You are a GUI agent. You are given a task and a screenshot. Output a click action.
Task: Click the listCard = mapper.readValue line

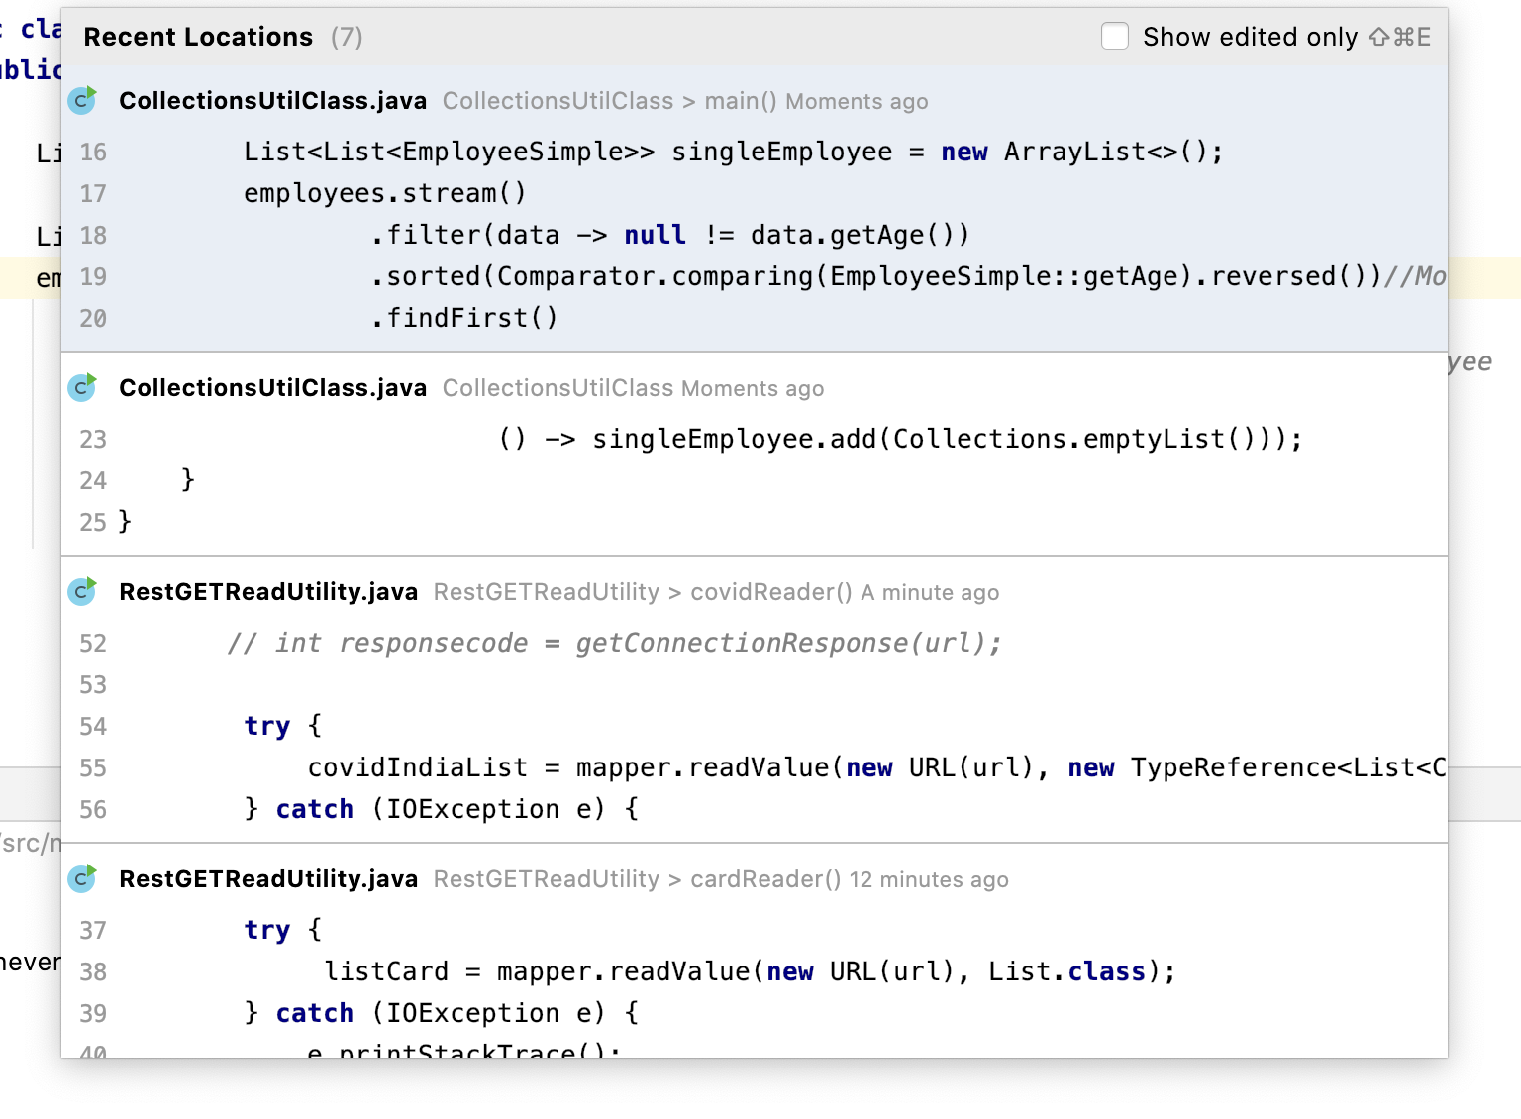coord(749,971)
